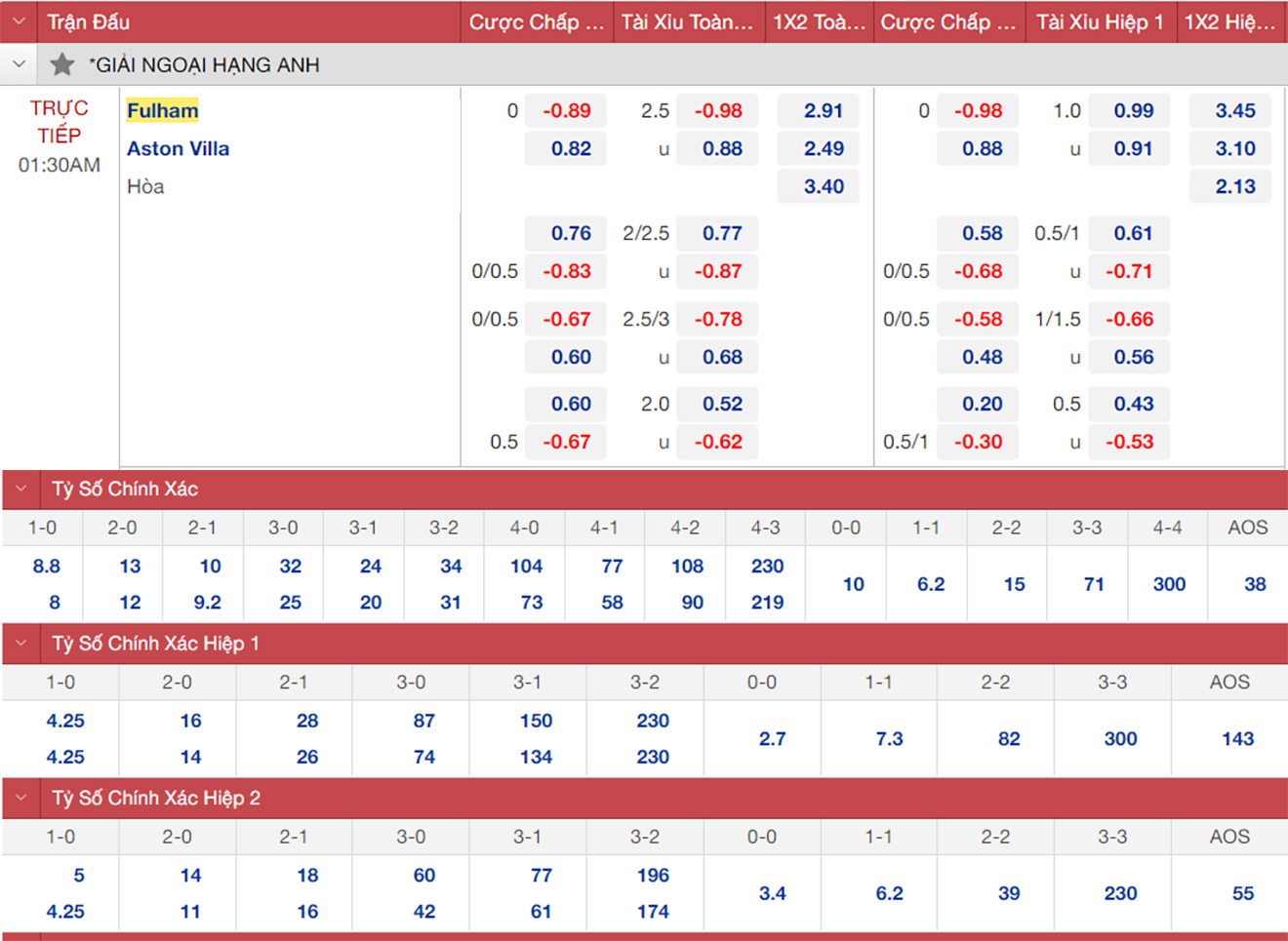Open the Fulham team link

162,110
